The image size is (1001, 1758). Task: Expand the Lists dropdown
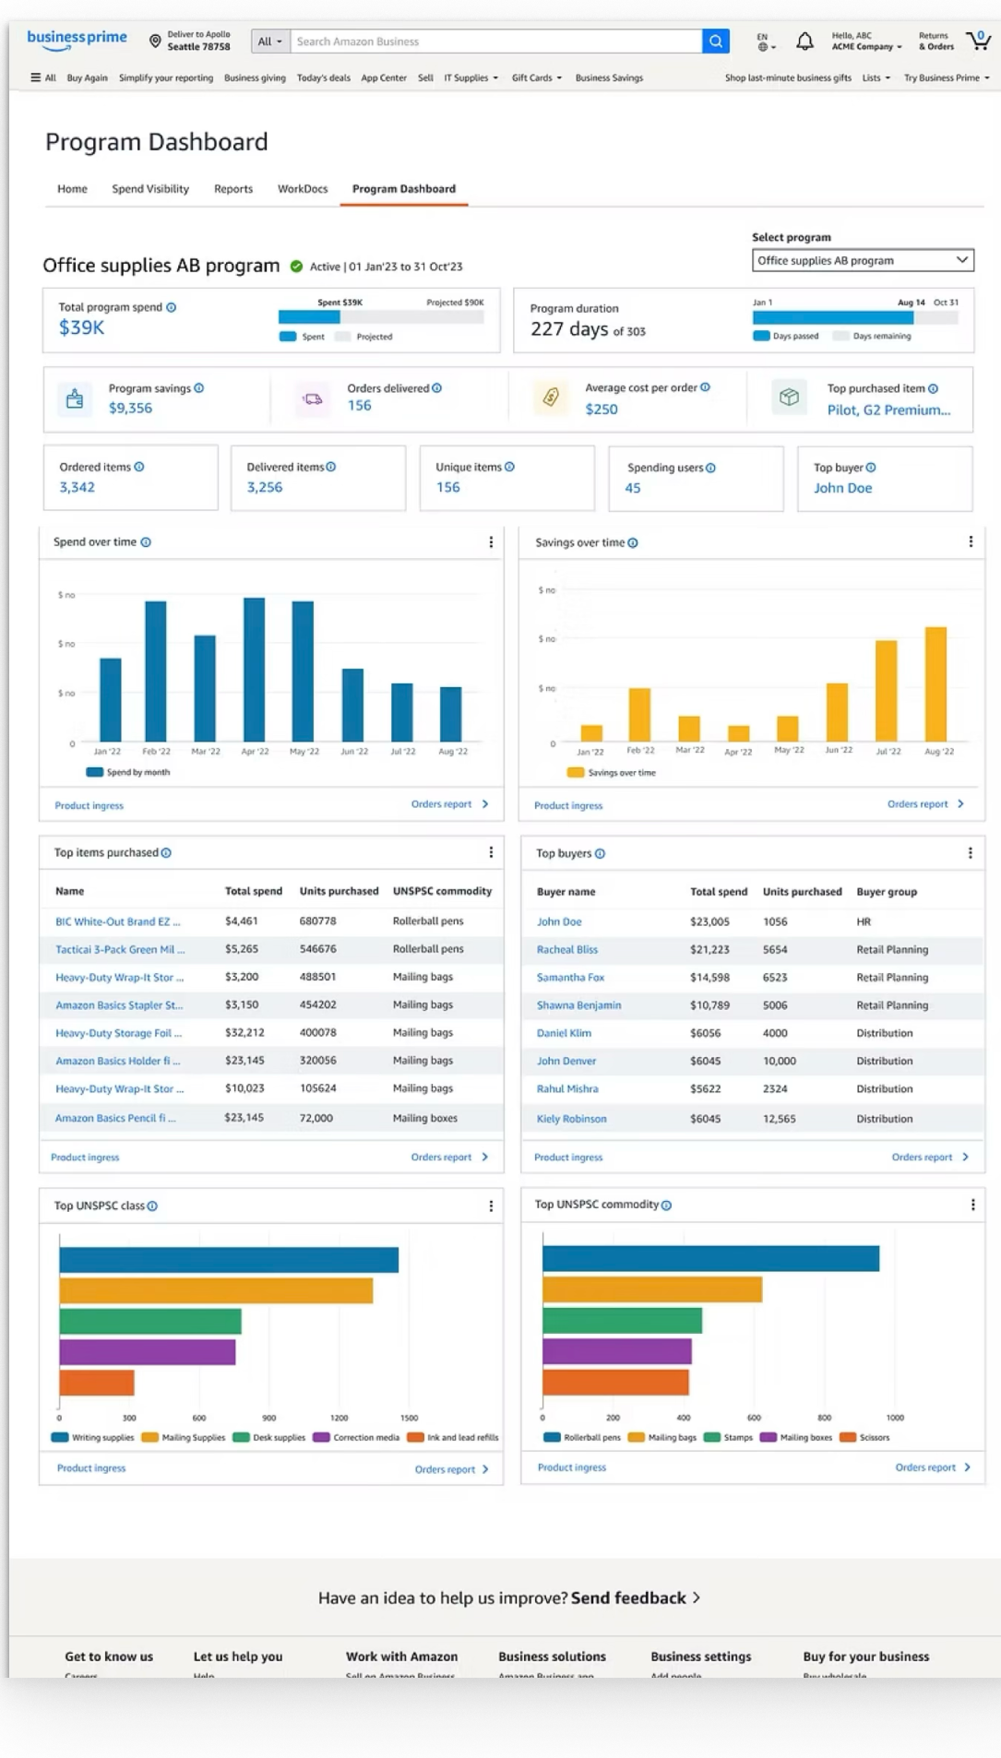pos(876,77)
